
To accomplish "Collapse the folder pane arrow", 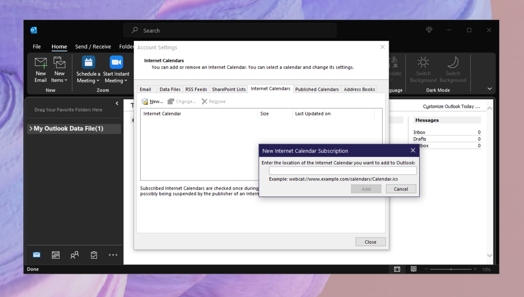I will click(x=117, y=104).
